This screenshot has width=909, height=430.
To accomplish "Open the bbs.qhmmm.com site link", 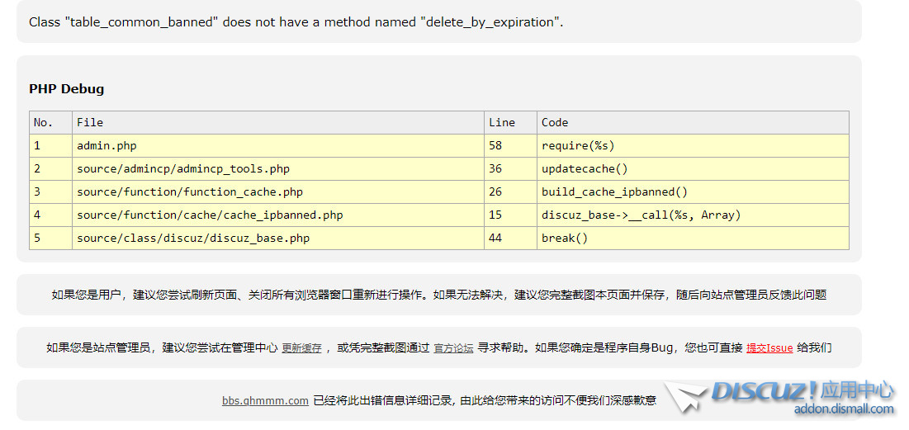I will click(265, 400).
